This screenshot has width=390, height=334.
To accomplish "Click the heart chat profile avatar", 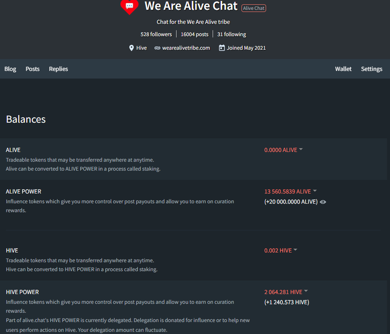I will (129, 7).
